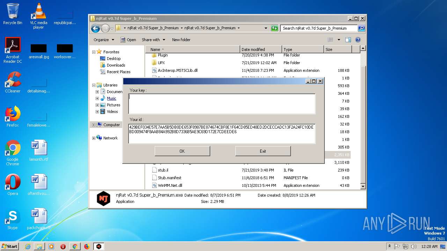This screenshot has width=447, height=251.
Task: Select AxInterop.MSTSCLib.dll file
Action: click(x=251, y=70)
